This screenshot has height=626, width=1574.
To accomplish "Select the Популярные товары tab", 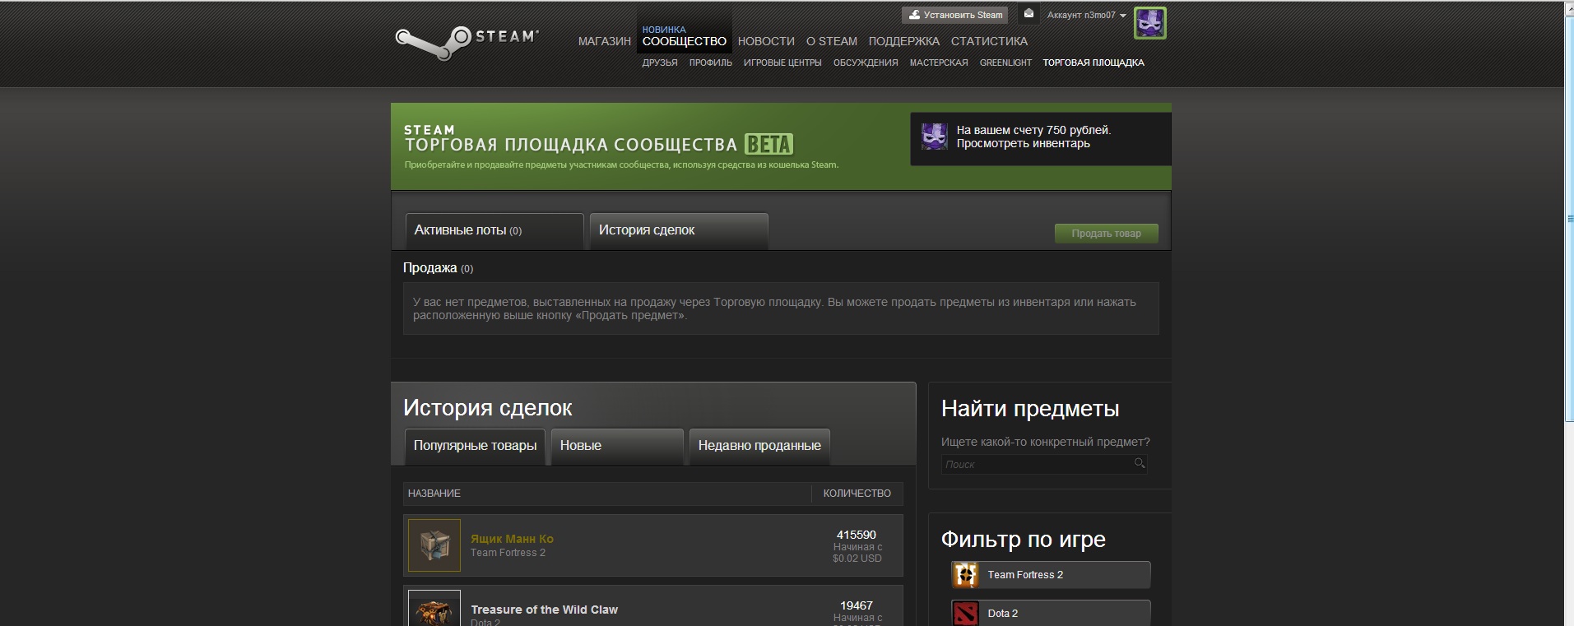I will pyautogui.click(x=475, y=447).
